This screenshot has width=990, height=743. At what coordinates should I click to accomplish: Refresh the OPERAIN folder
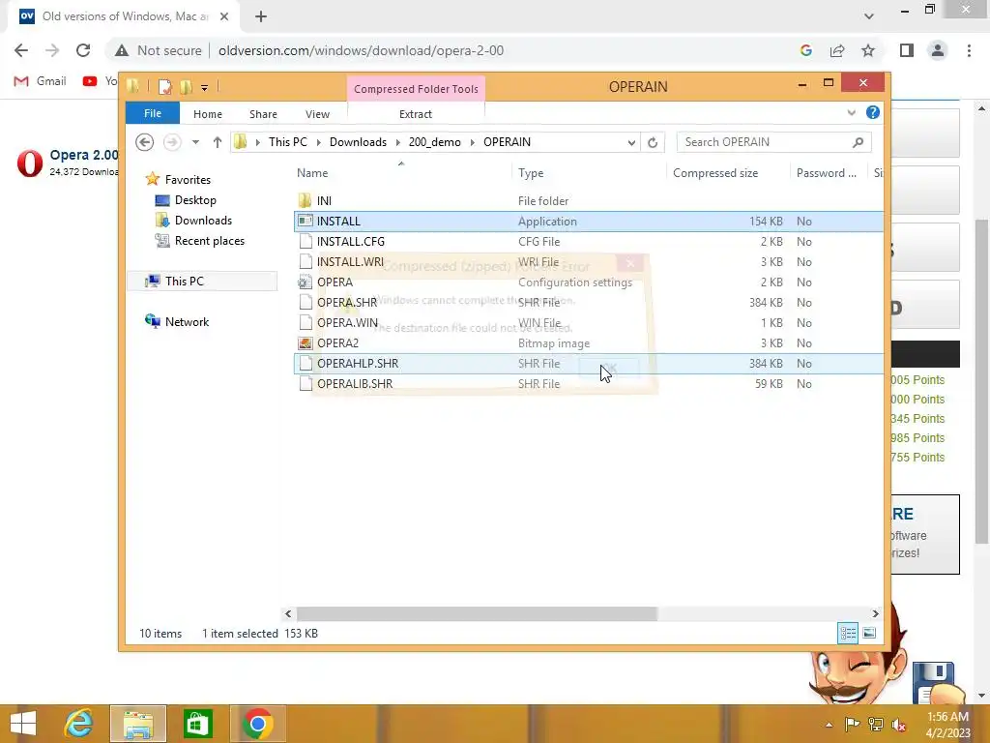tap(653, 142)
